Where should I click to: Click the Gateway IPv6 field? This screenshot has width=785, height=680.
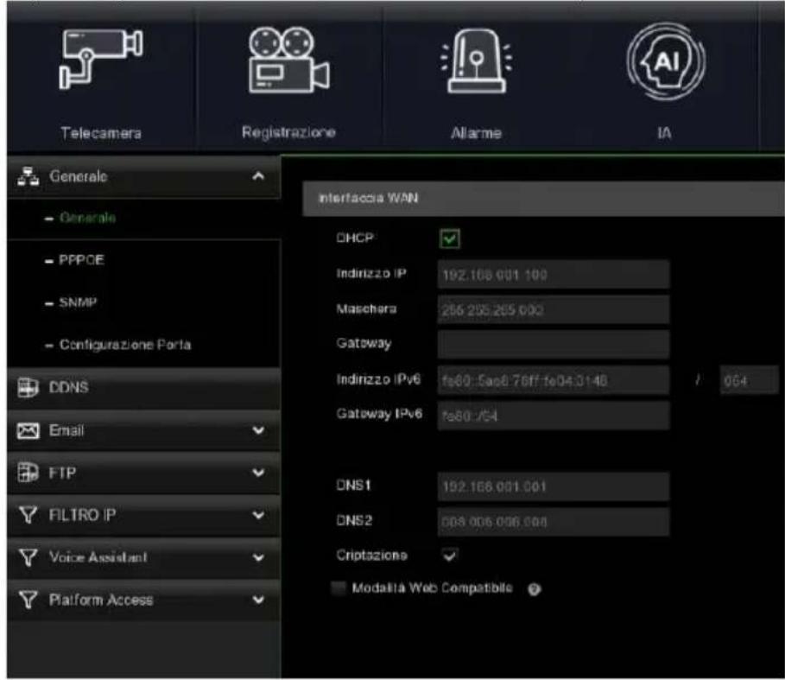point(554,415)
